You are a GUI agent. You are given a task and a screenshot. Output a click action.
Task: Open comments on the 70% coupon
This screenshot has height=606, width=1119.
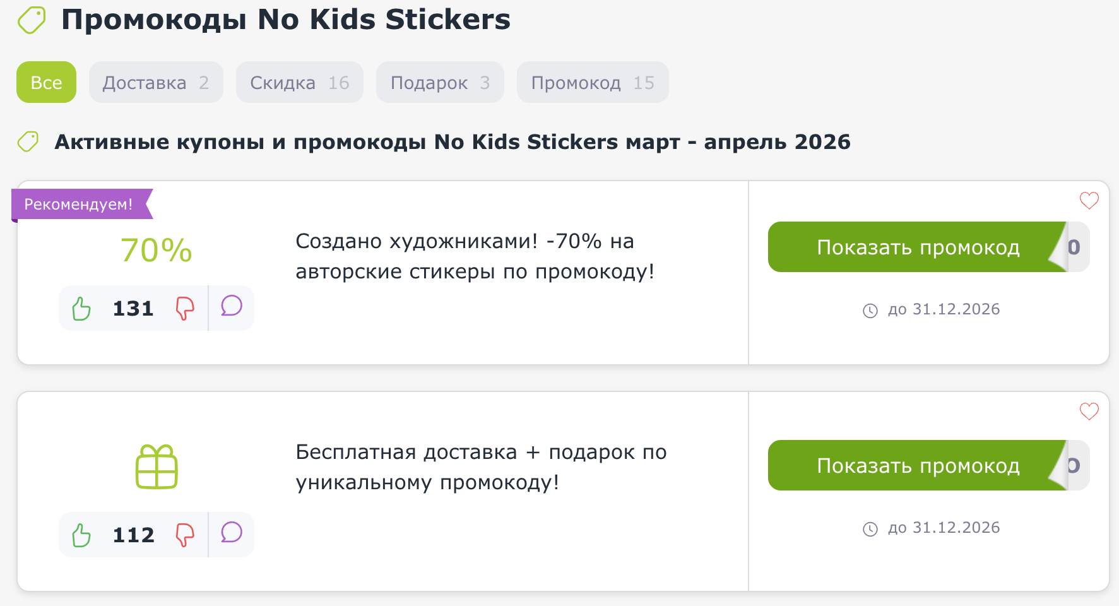(232, 306)
